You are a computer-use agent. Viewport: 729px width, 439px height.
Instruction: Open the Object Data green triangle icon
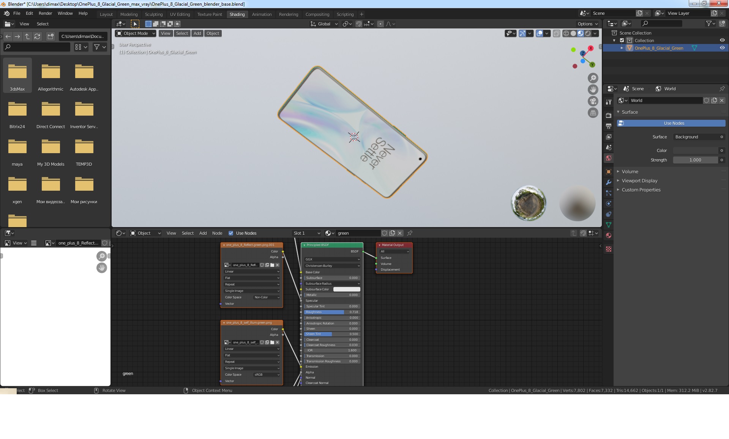tap(609, 225)
